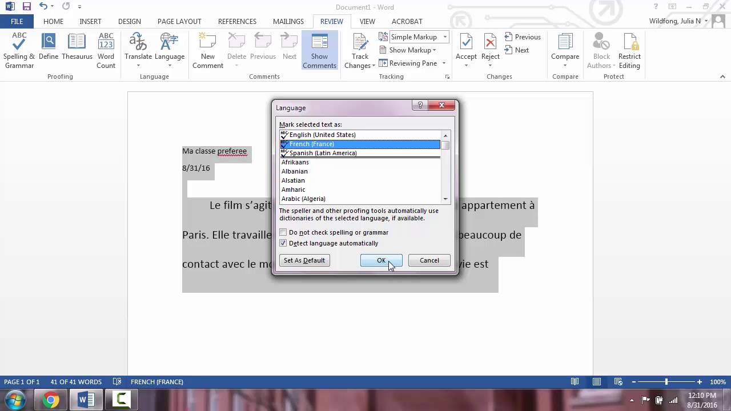Switch to the HOME tab
This screenshot has height=411, width=731.
point(53,21)
